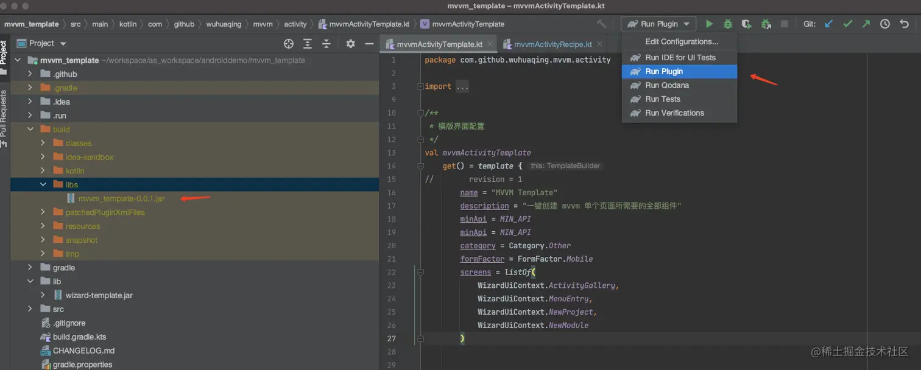The width and height of the screenshot is (921, 370).
Task: Expand the .github folder
Action: point(30,74)
